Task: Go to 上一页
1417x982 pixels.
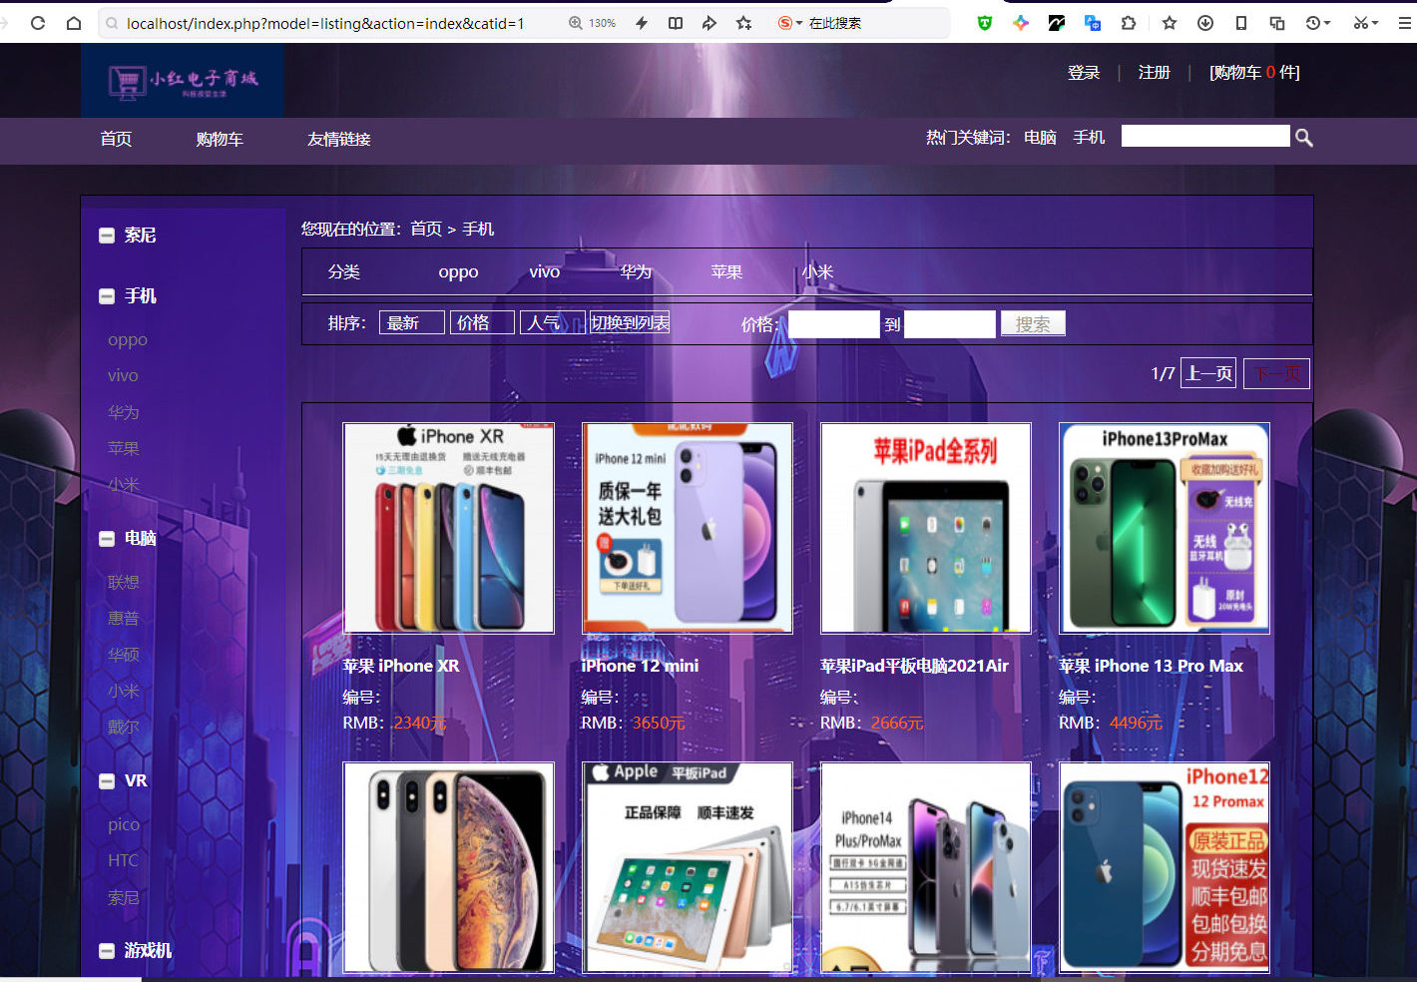Action: 1208,373
